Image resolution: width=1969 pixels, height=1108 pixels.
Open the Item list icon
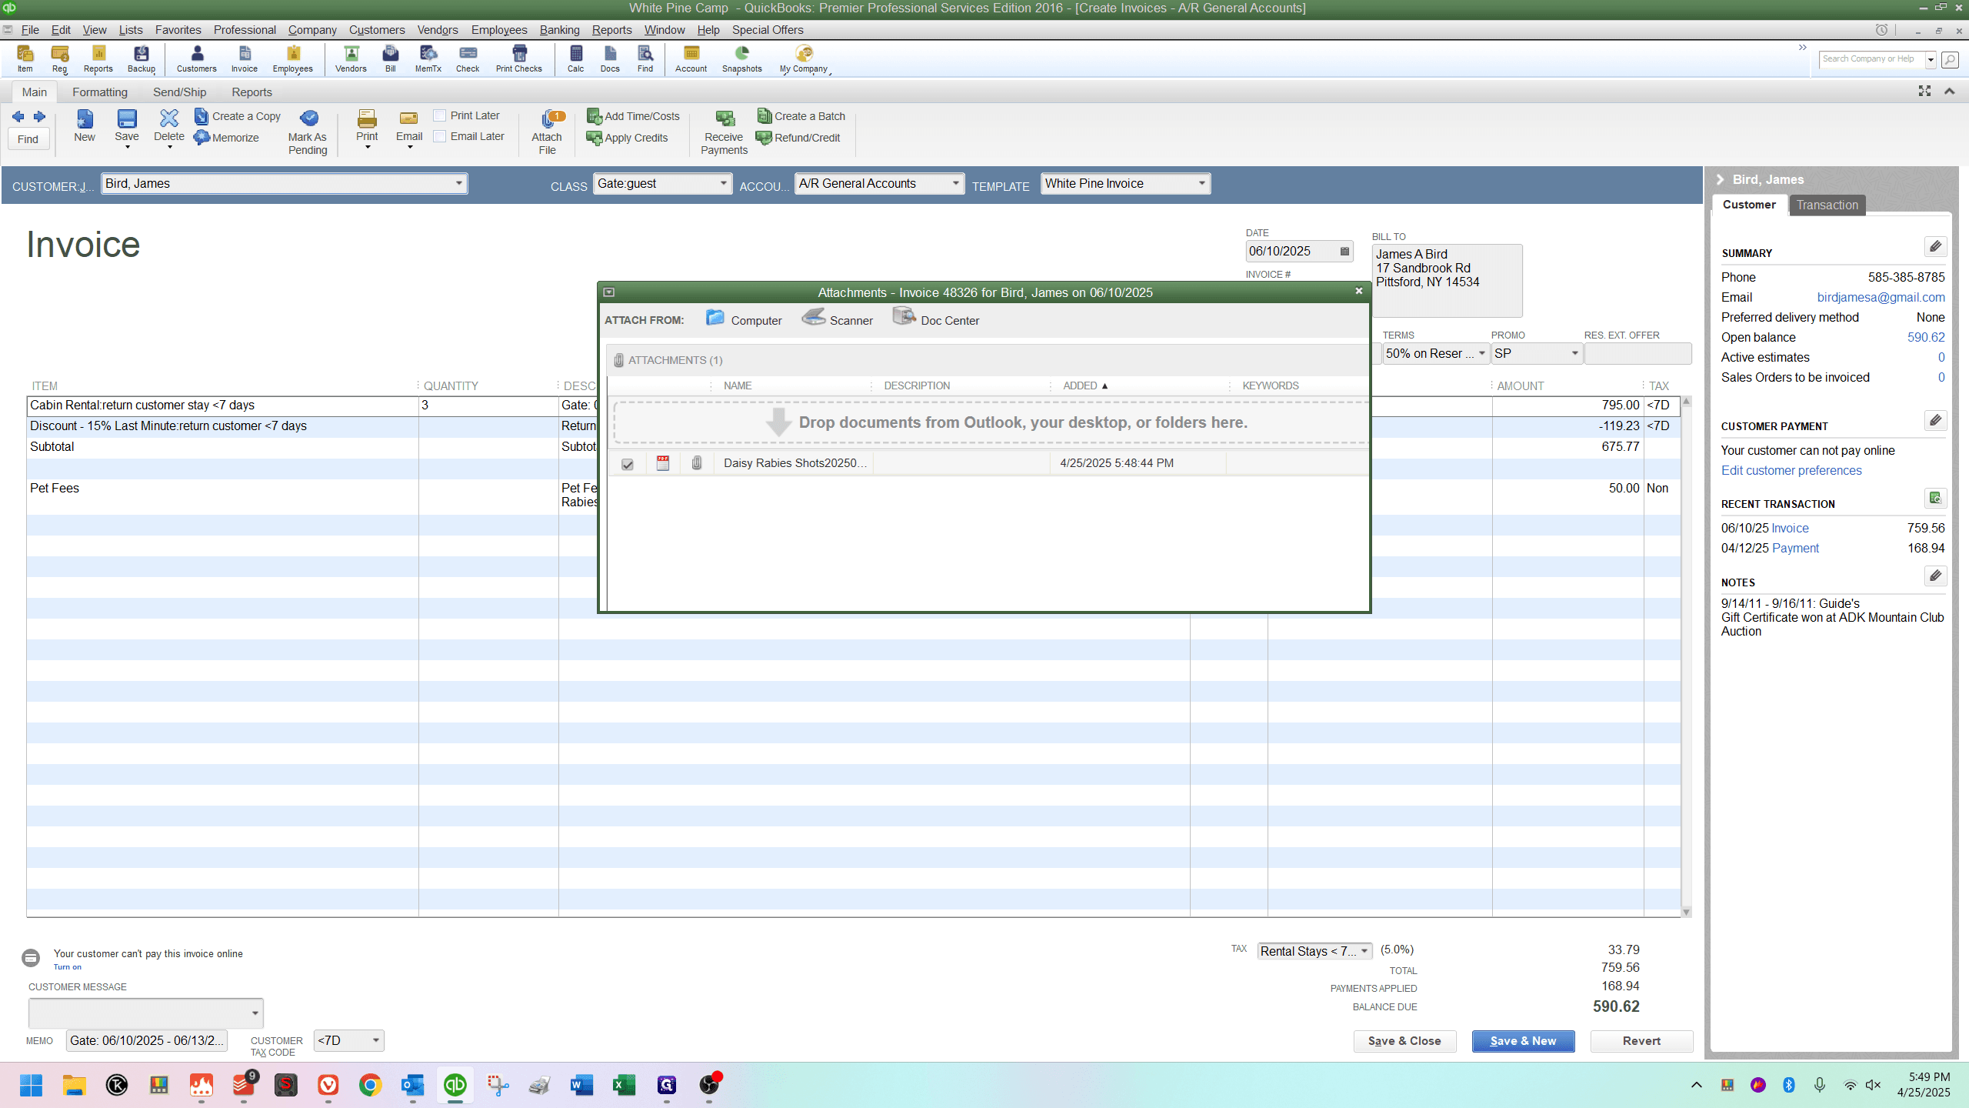(25, 58)
